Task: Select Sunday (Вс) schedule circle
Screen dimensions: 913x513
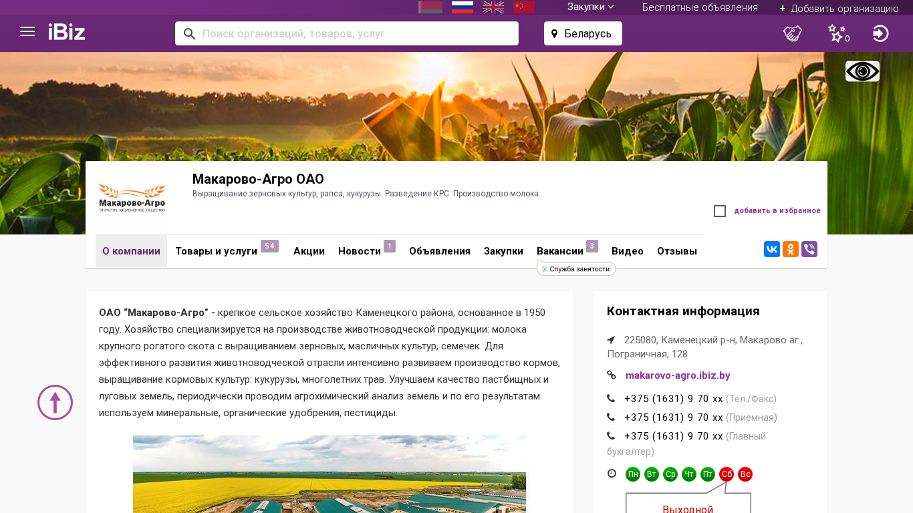Action: tap(745, 474)
